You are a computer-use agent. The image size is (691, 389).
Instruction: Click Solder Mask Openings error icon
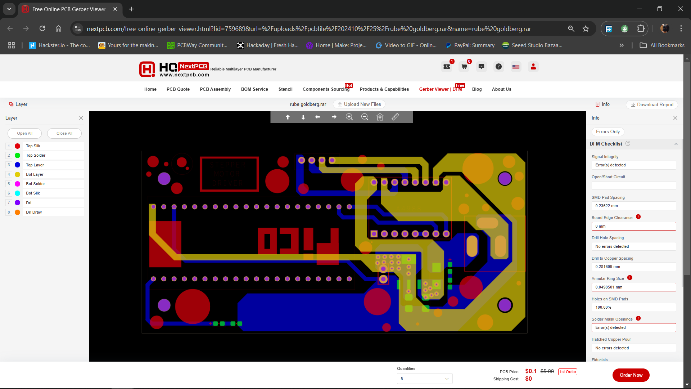tap(638, 318)
